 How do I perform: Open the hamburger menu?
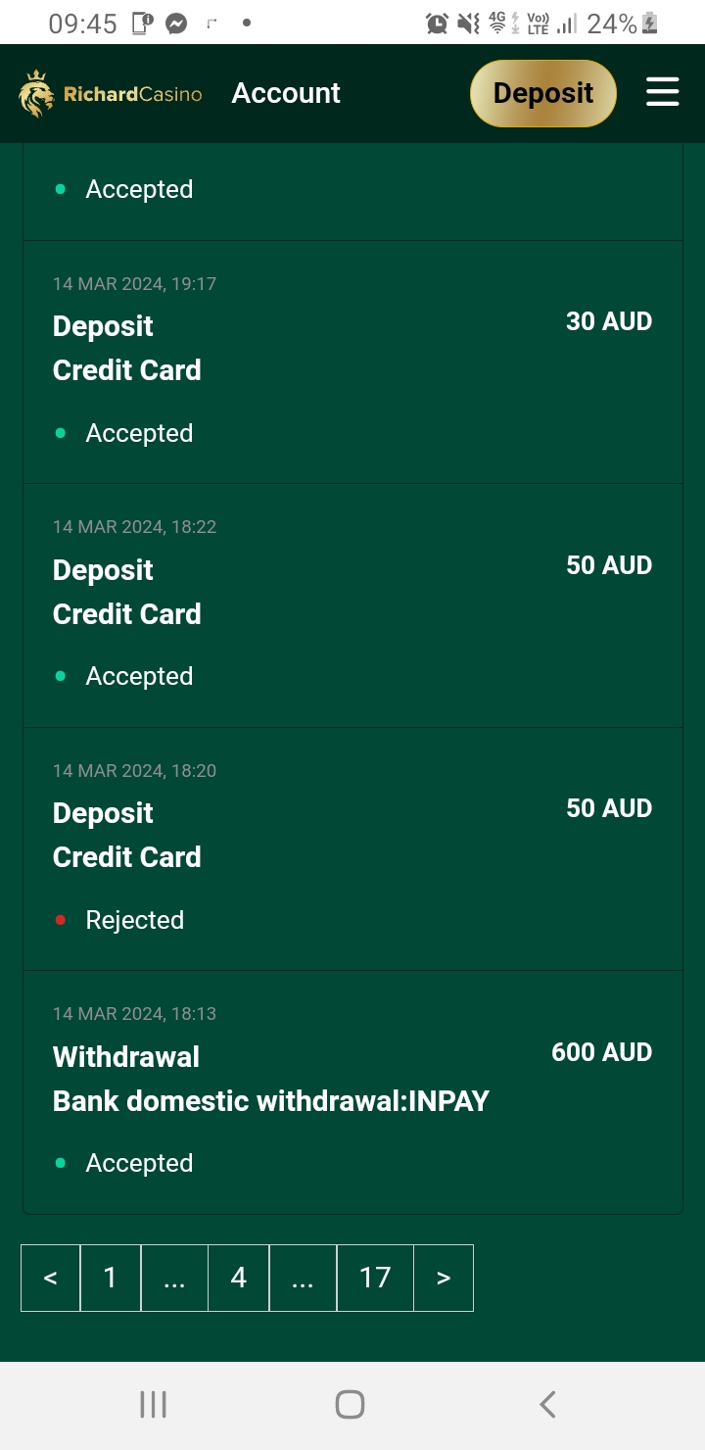(x=663, y=93)
